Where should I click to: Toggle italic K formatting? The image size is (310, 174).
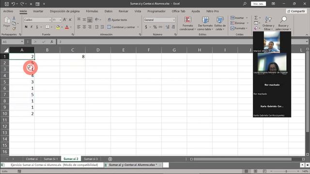coord(31,27)
